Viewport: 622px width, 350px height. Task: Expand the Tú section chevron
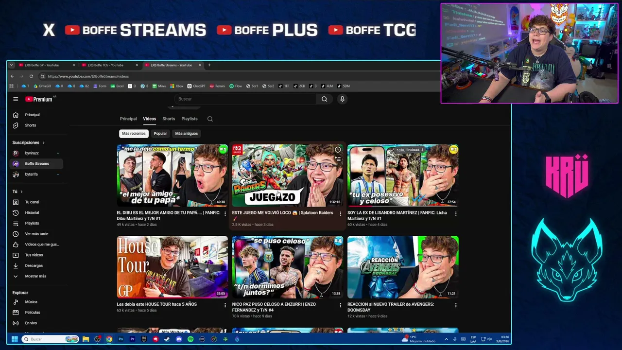point(21,192)
